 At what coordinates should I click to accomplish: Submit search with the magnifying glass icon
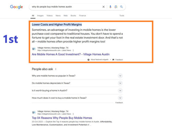(x=121, y=7)
